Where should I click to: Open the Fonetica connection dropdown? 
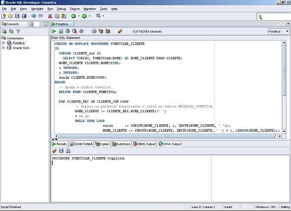(278, 31)
